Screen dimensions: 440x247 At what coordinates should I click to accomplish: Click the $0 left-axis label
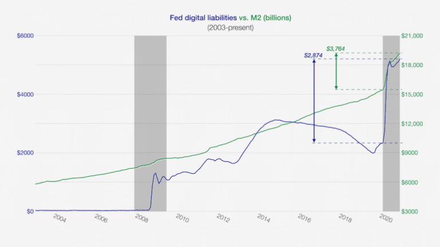click(27, 211)
